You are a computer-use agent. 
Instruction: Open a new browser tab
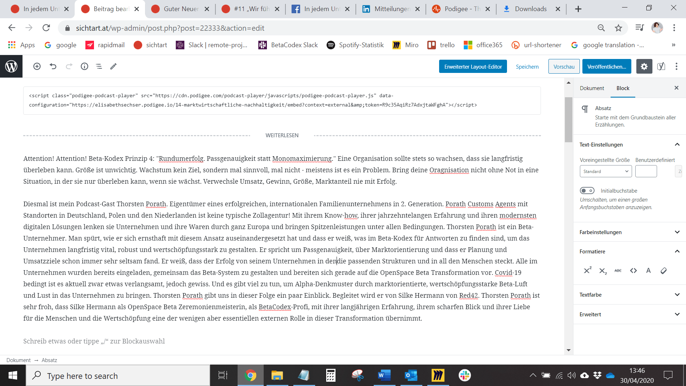point(578,9)
